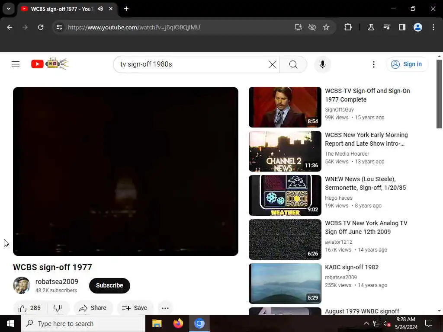Open robatsea2009 channel avatar
The image size is (443, 332).
[x=22, y=285]
